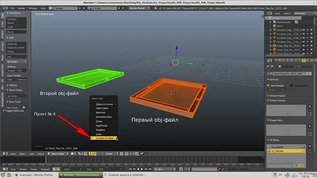
Task: Open the Constraints properties tab (chain icon)
Action: 296,60
